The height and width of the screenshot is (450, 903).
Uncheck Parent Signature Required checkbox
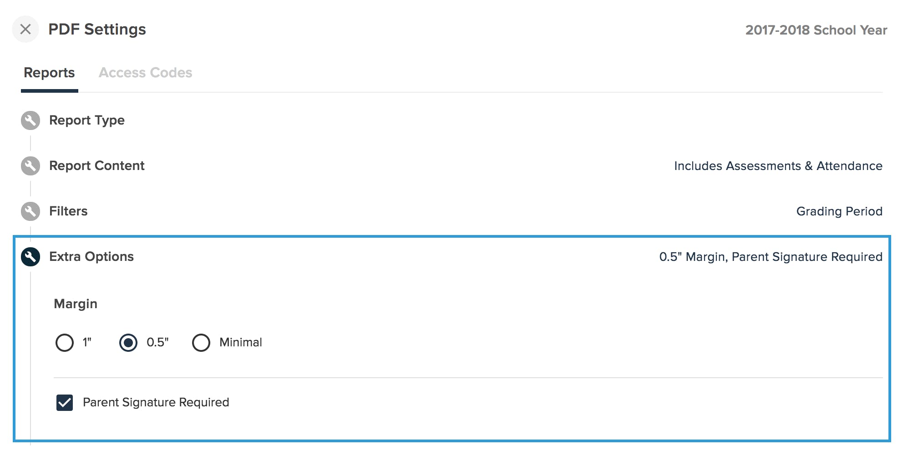coord(65,403)
